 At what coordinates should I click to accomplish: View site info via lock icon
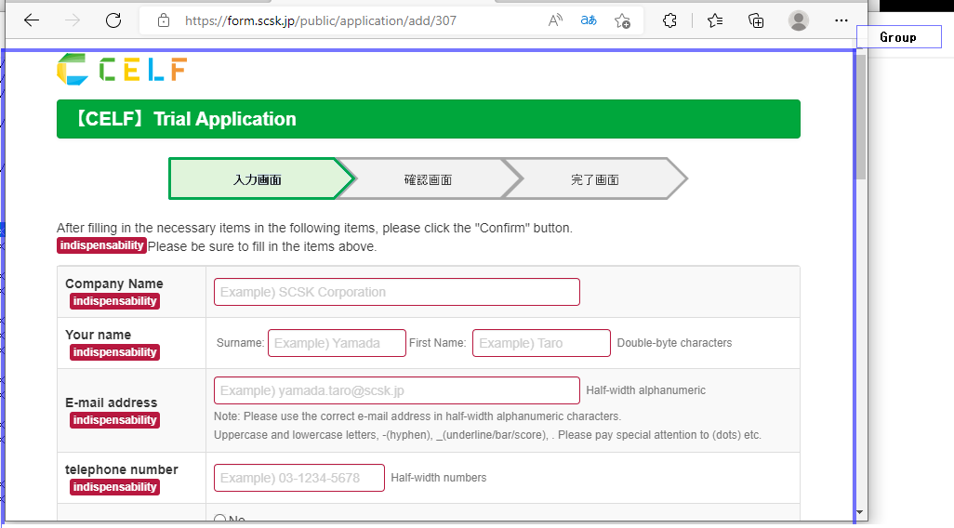click(164, 20)
